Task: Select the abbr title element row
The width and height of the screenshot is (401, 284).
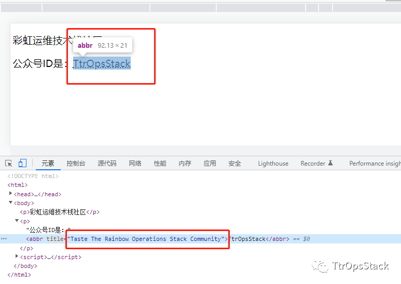Action: 200,239
